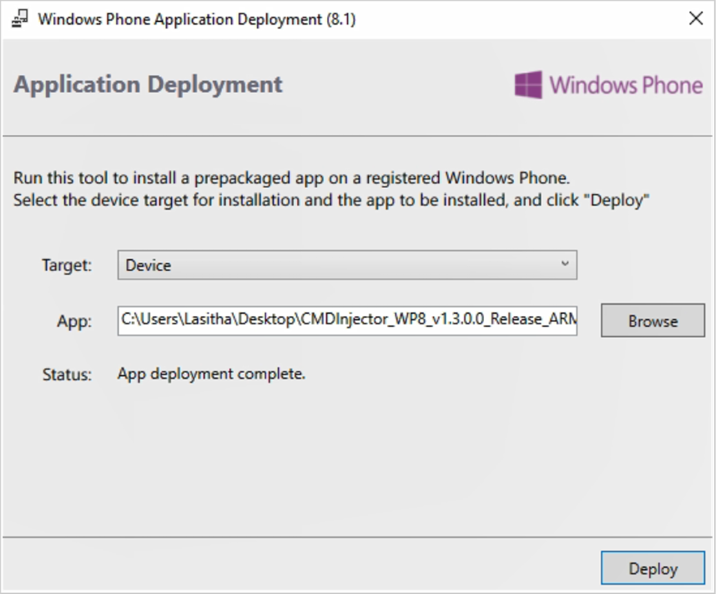716x594 pixels.
Task: Click the "App deployment complete." status message
Action: click(x=211, y=374)
